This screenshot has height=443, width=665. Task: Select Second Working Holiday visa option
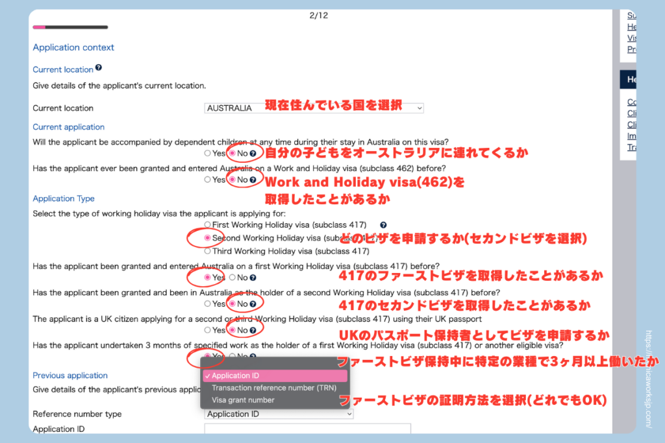click(x=207, y=238)
